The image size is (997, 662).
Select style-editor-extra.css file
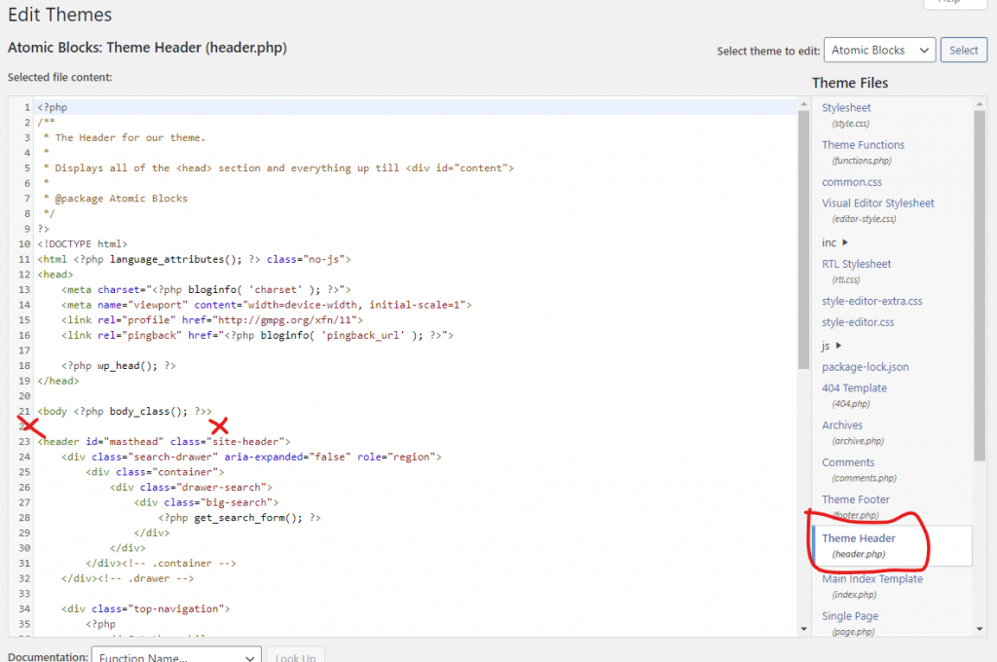tap(871, 301)
